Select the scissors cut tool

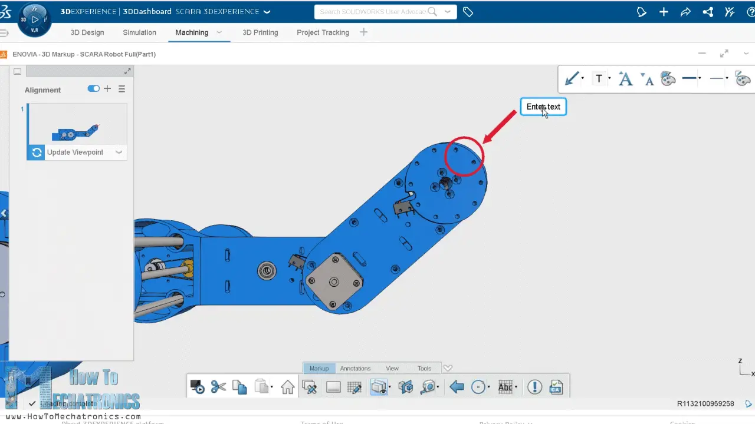click(218, 386)
